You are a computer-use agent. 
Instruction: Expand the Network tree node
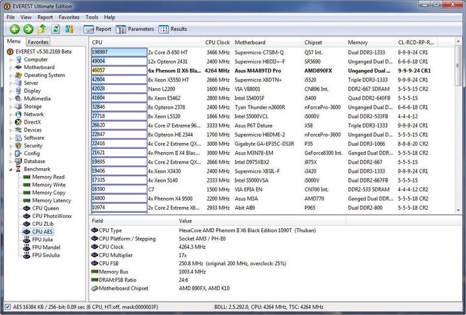pyautogui.click(x=11, y=114)
